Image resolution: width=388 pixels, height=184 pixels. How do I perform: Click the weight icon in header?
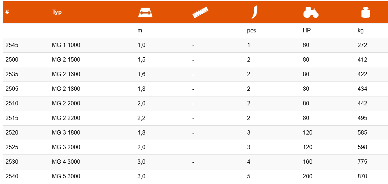(x=366, y=12)
